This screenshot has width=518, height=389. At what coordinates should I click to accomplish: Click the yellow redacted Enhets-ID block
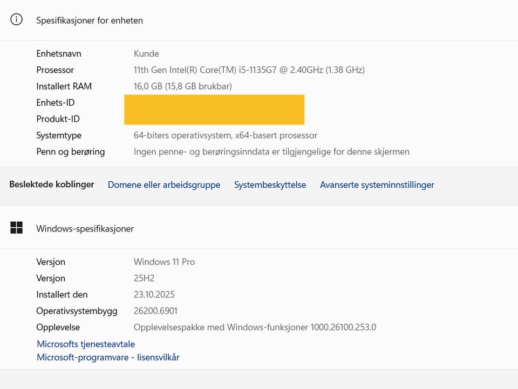coord(214,103)
